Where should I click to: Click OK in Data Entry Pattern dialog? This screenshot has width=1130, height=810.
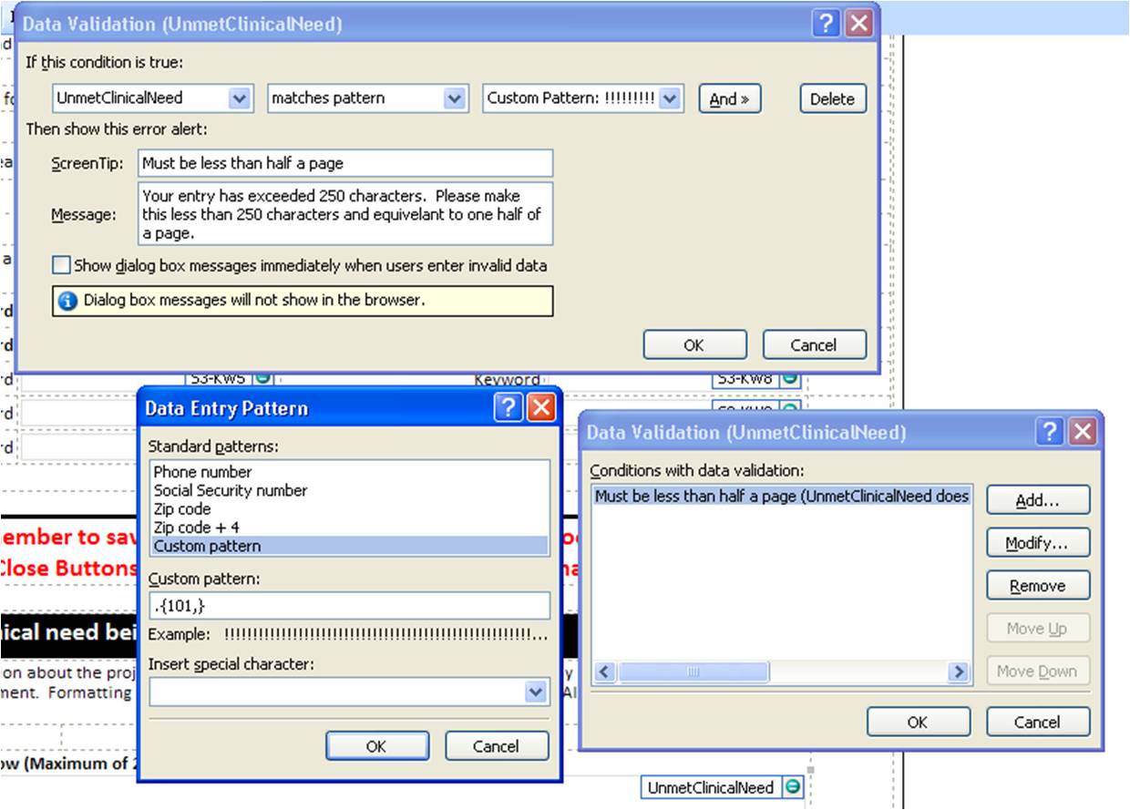point(376,745)
